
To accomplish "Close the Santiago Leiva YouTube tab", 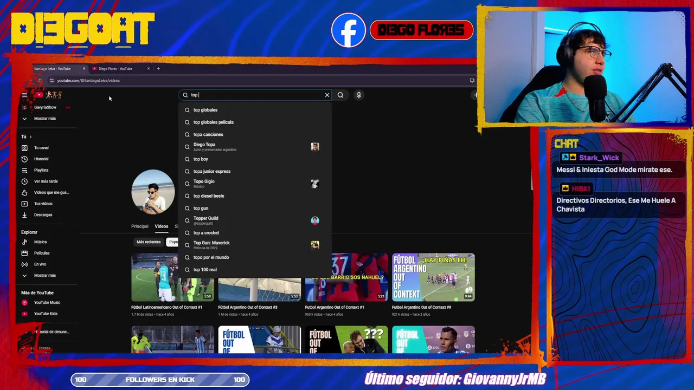I will tap(84, 69).
